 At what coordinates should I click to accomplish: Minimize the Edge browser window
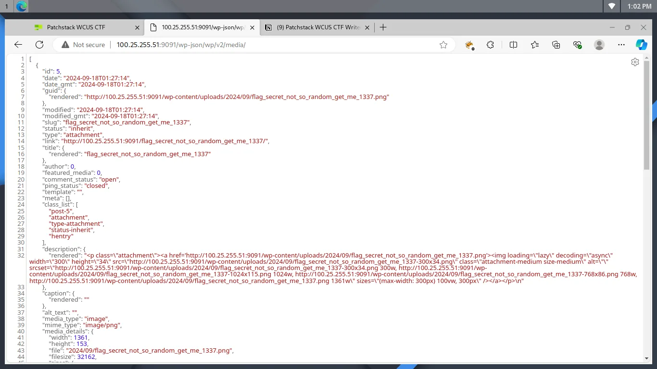612,27
